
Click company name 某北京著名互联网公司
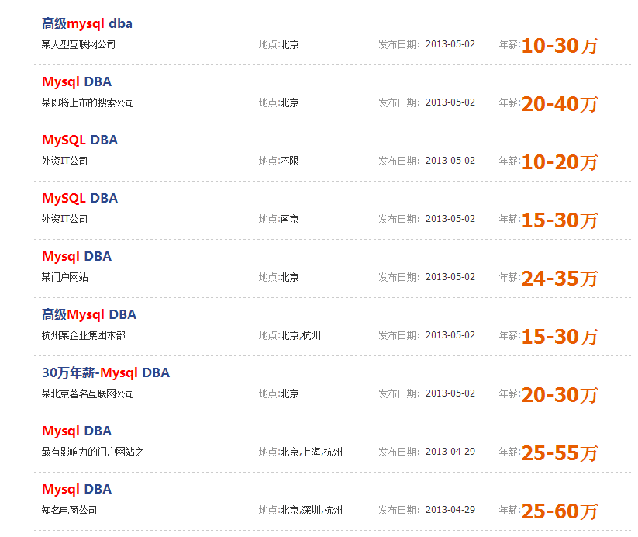coord(88,393)
